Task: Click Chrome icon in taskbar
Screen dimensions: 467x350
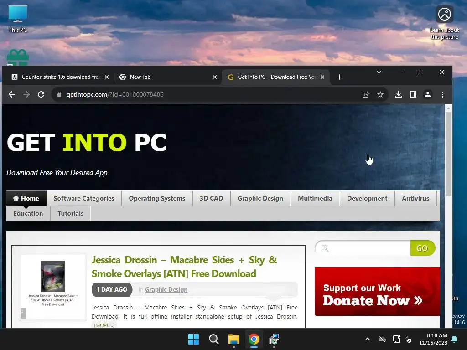Action: click(254, 339)
